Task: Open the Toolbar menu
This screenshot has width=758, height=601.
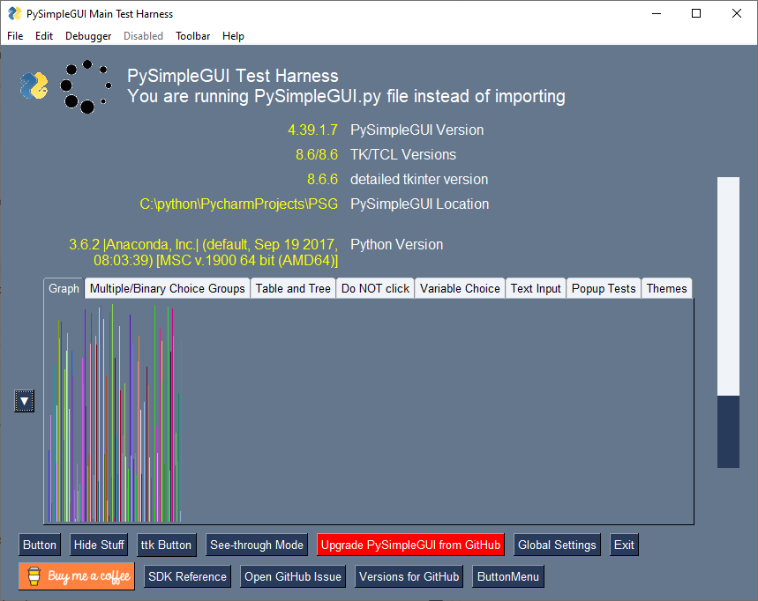Action: 192,36
